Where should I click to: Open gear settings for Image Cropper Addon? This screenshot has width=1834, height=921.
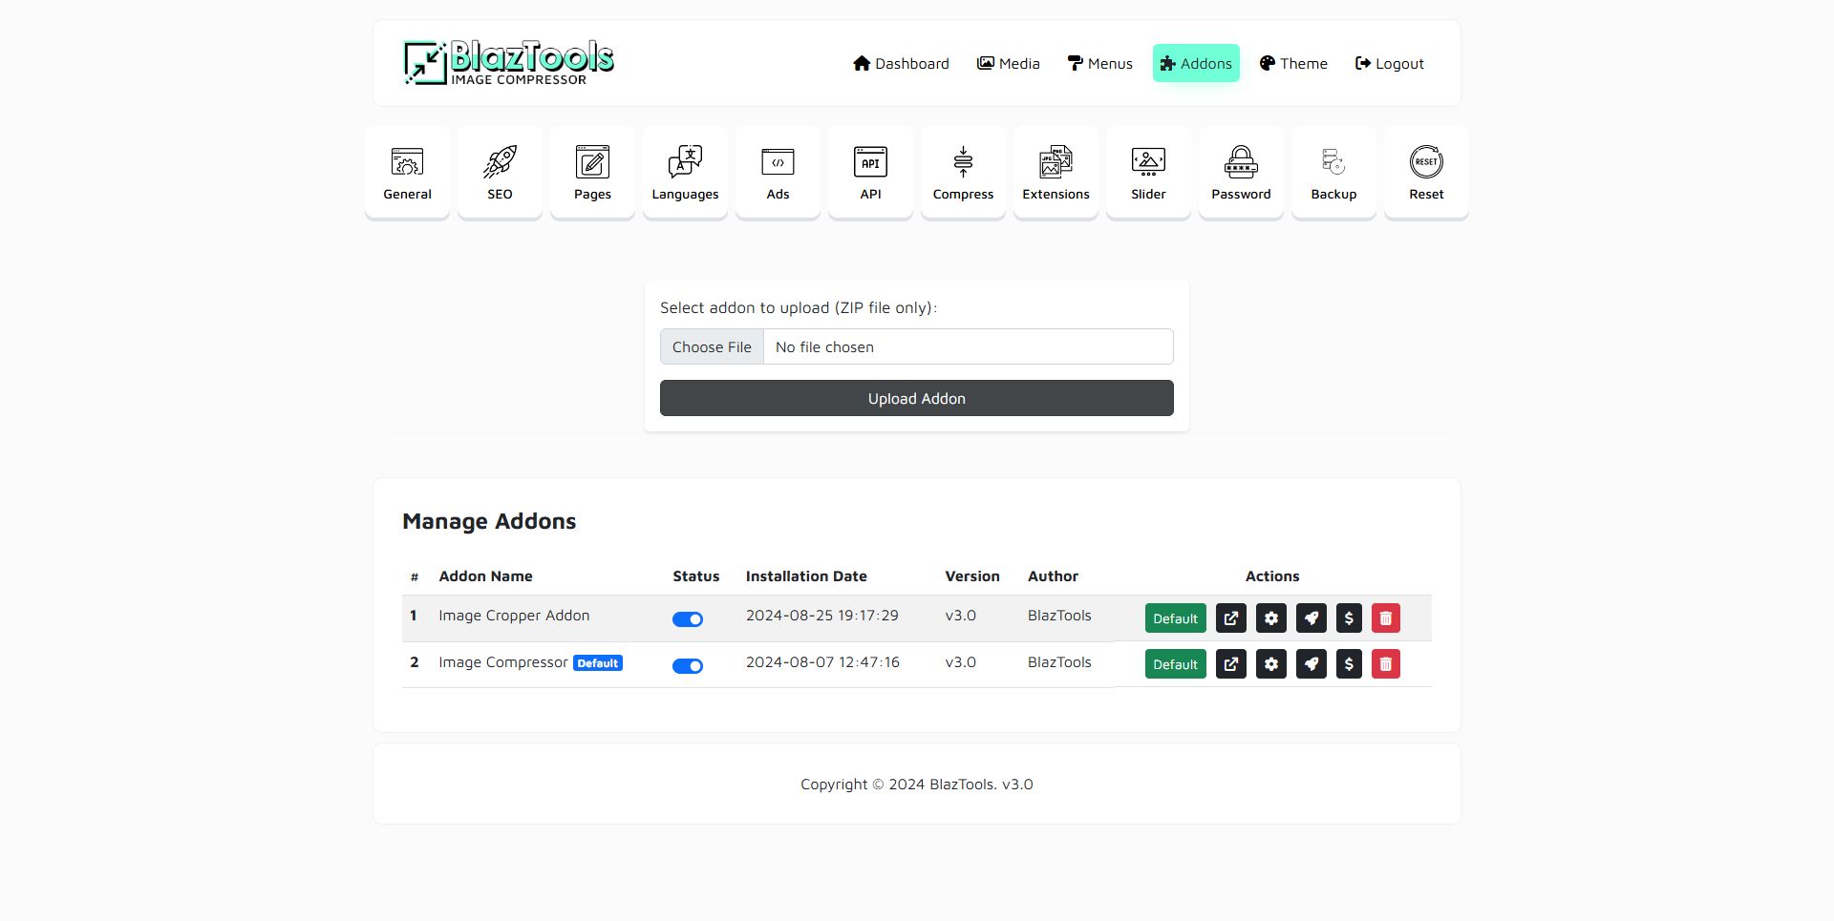coord(1271,618)
